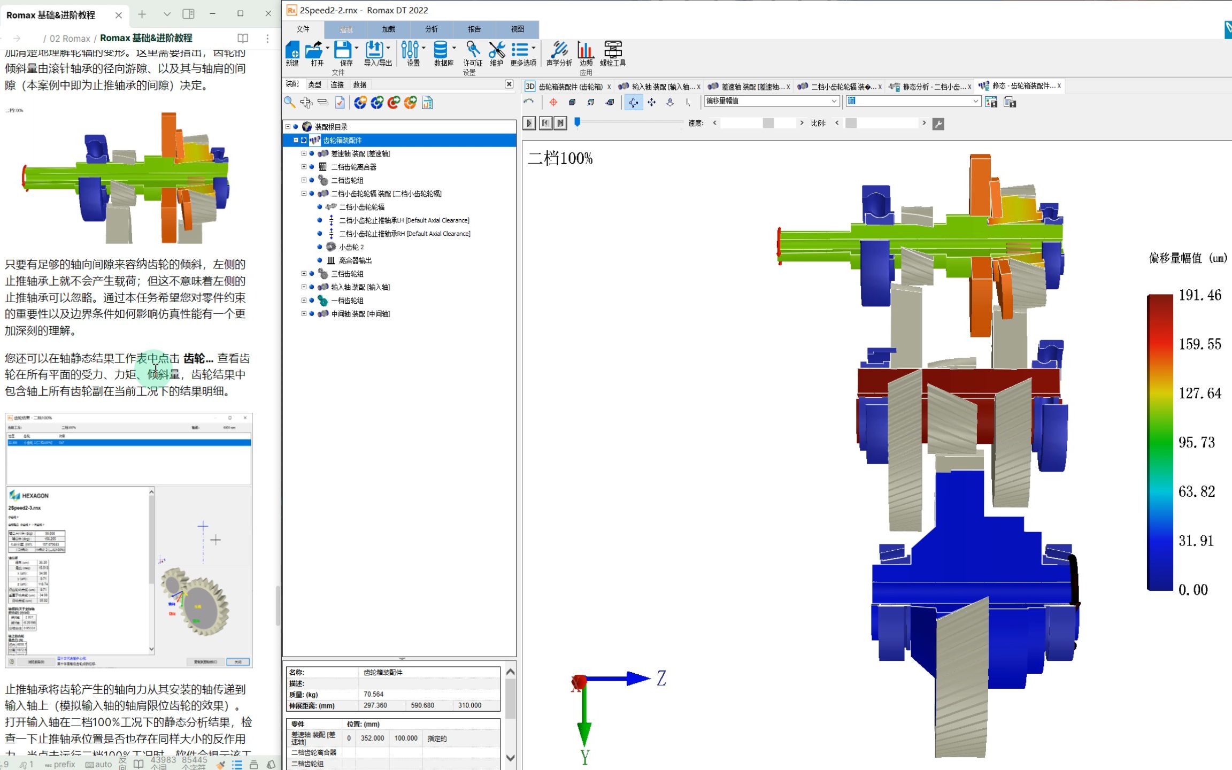The width and height of the screenshot is (1232, 770).
Task: Click the second copy-image icon right of view dropdown
Action: click(x=1010, y=102)
